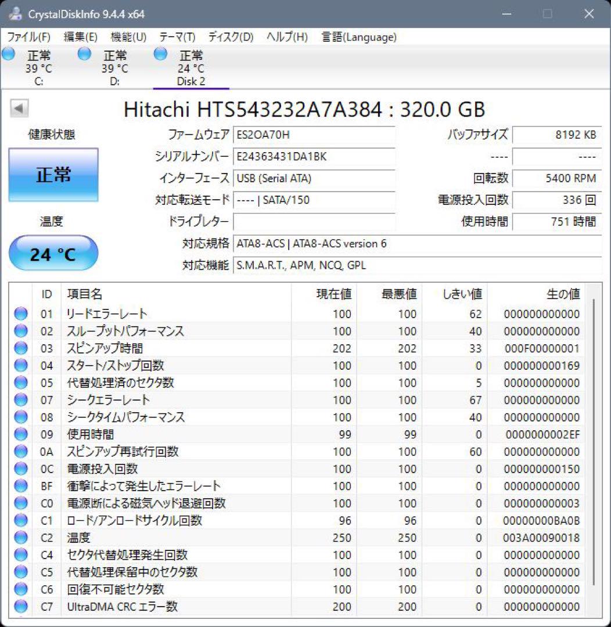Click the features field S.M.A.R.T., APM, NCQ, GPL
Screen dimensions: 611x627
pos(418,265)
